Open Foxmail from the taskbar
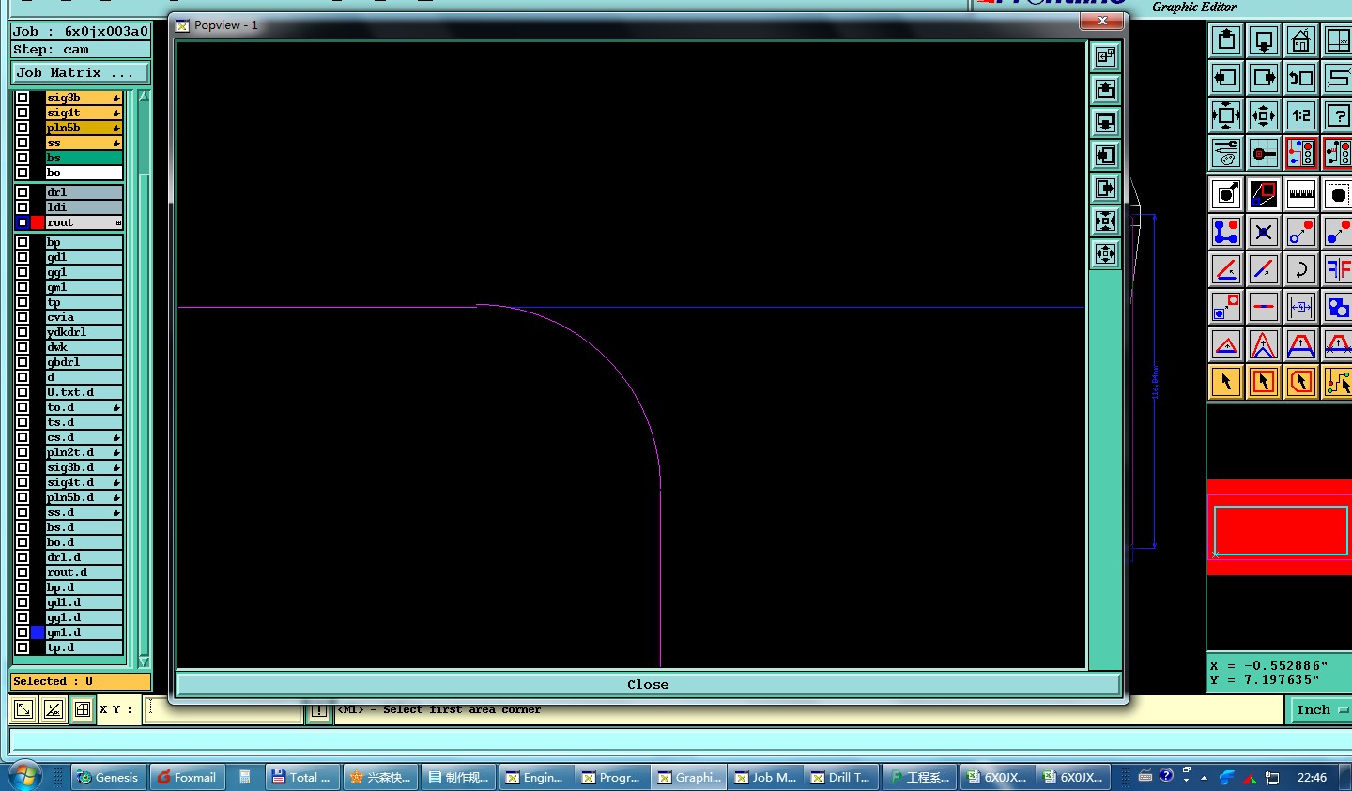Image resolution: width=1352 pixels, height=791 pixels. click(x=188, y=777)
